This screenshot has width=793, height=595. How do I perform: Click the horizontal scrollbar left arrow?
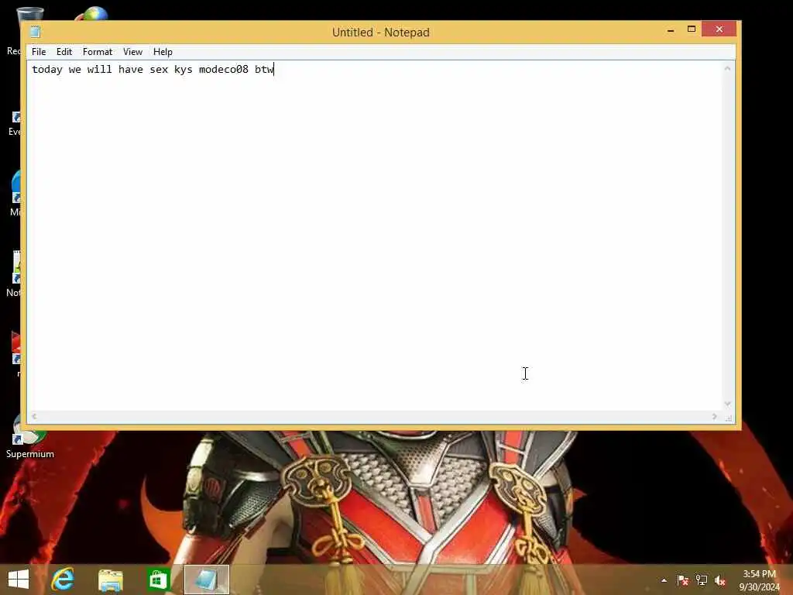34,416
